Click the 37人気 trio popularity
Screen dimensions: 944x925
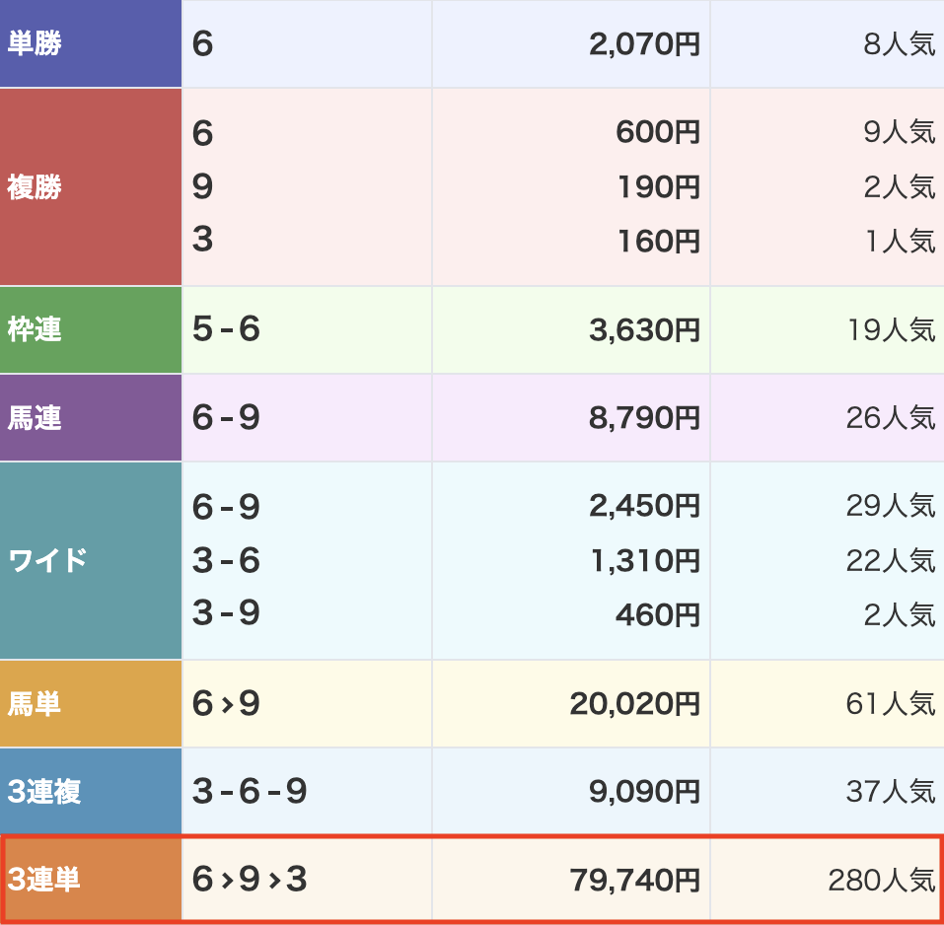pyautogui.click(x=891, y=792)
